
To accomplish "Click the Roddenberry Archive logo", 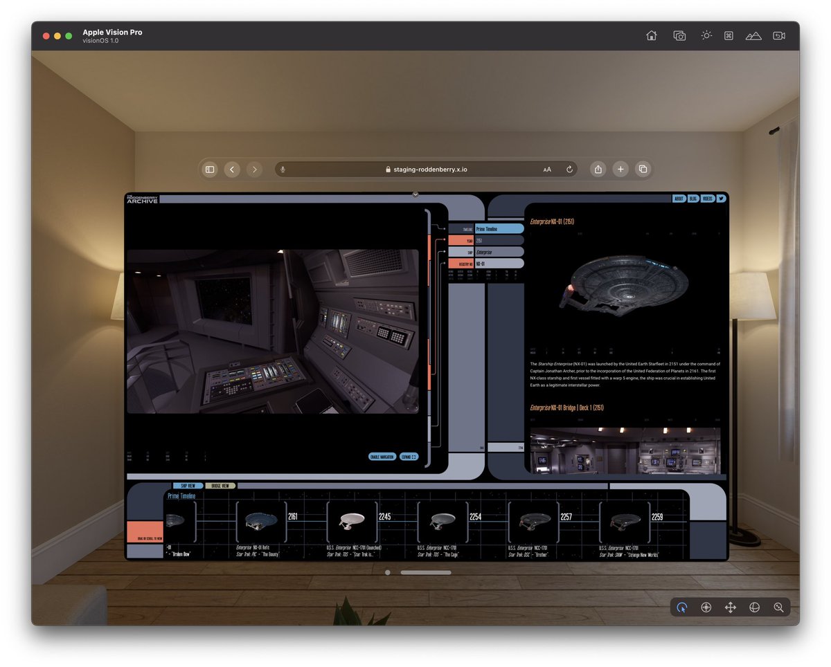I will click(142, 199).
